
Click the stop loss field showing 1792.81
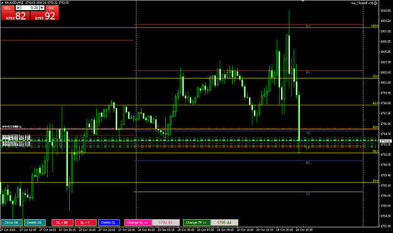tap(166, 222)
